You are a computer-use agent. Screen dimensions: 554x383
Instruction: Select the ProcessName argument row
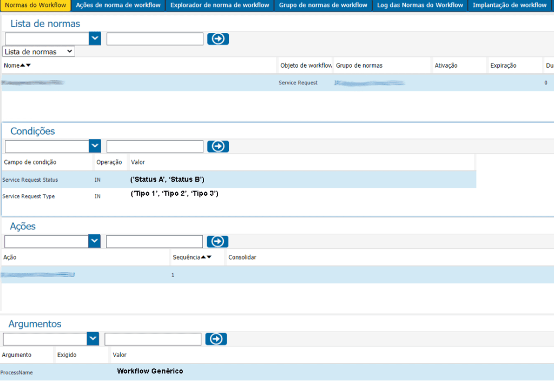(x=277, y=372)
